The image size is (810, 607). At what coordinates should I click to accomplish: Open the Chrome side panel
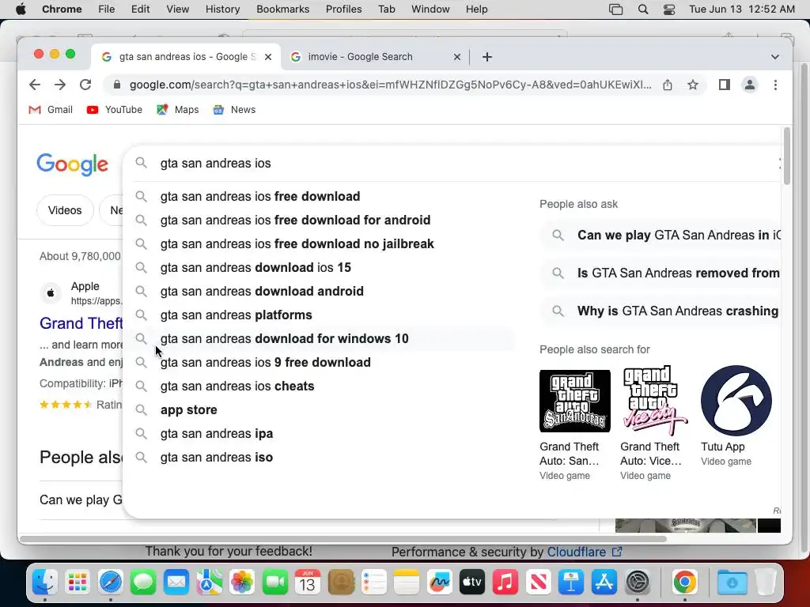coord(725,85)
